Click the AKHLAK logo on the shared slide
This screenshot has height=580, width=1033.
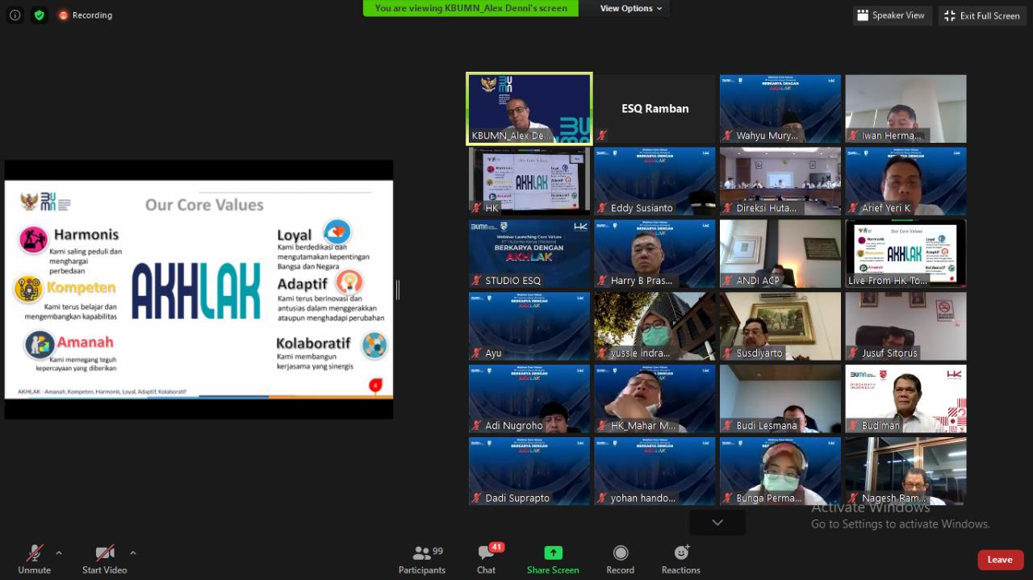(x=196, y=291)
